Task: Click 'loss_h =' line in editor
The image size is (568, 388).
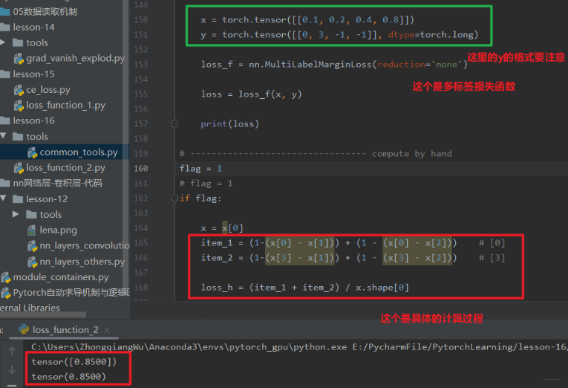Action: (305, 288)
